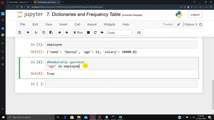Save the notebook with the floppy disk icon
214x120 pixels.
tap(20, 33)
